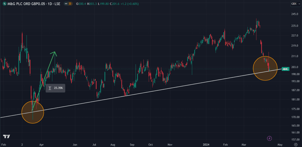Click the 2024 label on time axis

point(206,145)
